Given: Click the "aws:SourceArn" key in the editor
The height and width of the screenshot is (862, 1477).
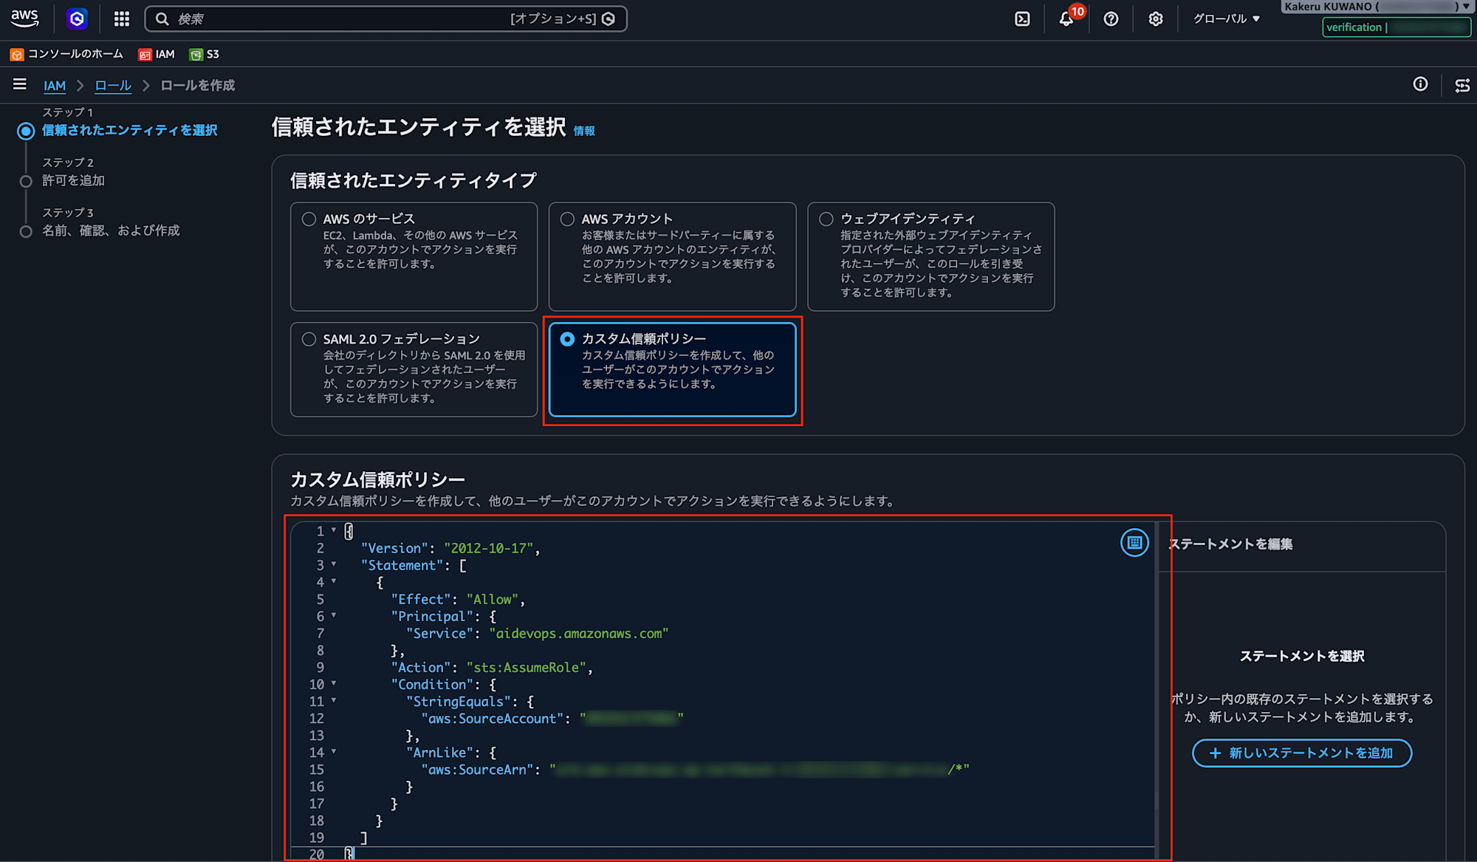Looking at the screenshot, I should (477, 770).
